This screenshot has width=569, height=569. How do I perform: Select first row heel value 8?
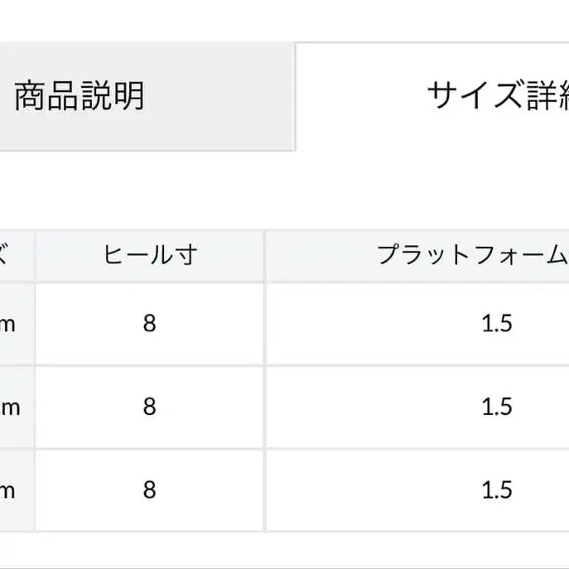(149, 323)
